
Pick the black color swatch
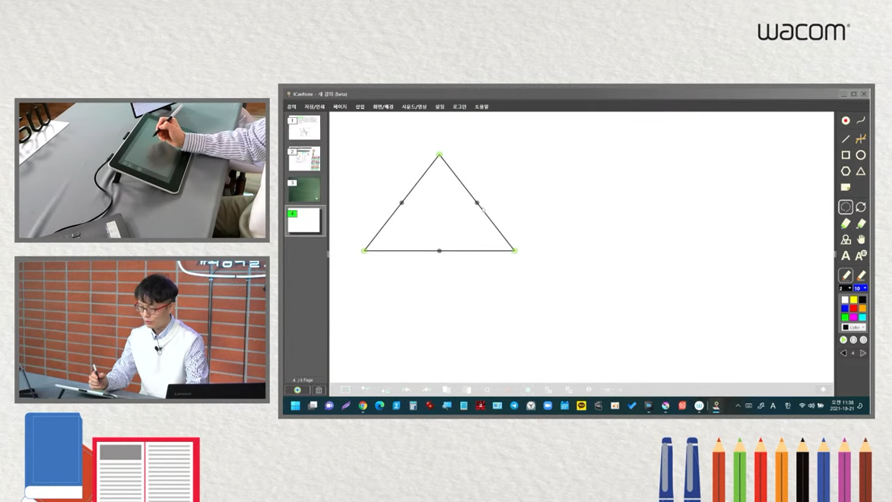pos(862,300)
